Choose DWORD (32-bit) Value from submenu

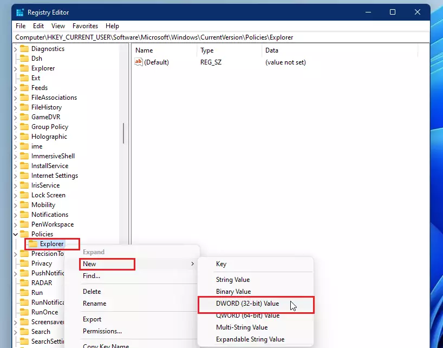(x=256, y=305)
